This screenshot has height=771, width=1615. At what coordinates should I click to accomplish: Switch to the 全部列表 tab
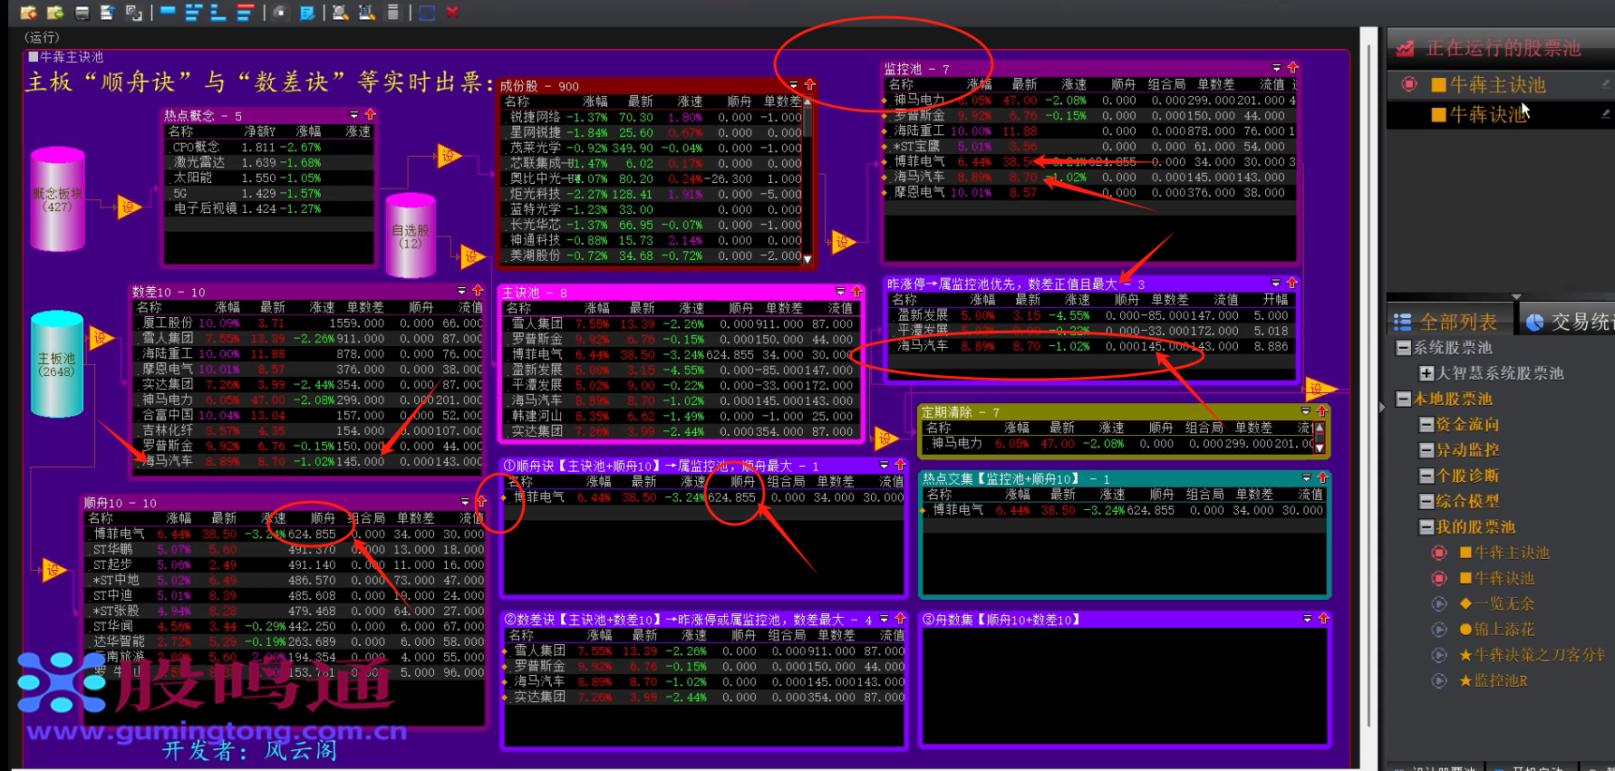point(1448,322)
